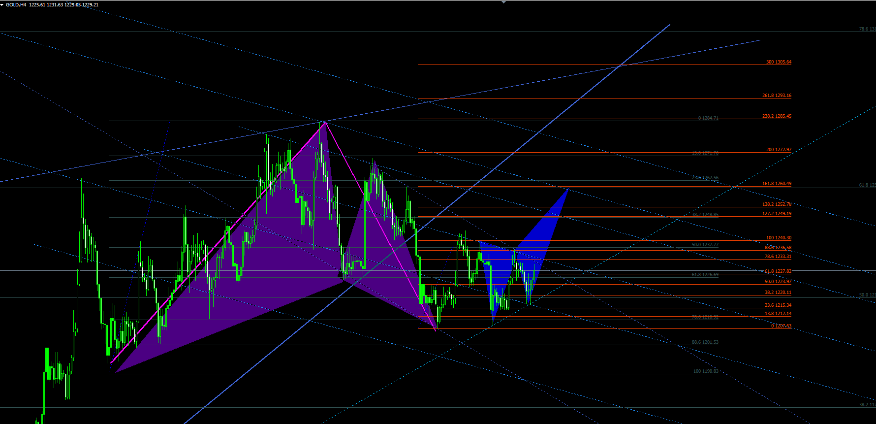Select the 100 1240.30 Fibonacci level label
This screenshot has height=424, width=876.
pos(779,238)
